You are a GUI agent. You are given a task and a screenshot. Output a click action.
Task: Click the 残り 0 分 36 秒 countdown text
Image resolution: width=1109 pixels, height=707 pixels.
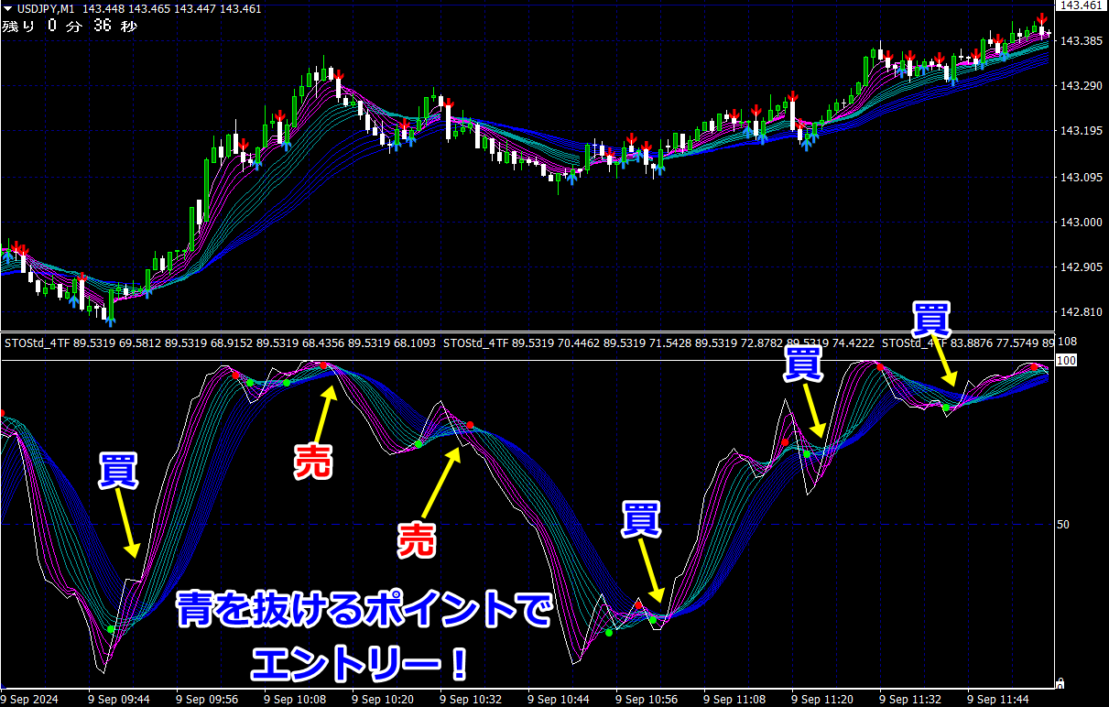70,26
